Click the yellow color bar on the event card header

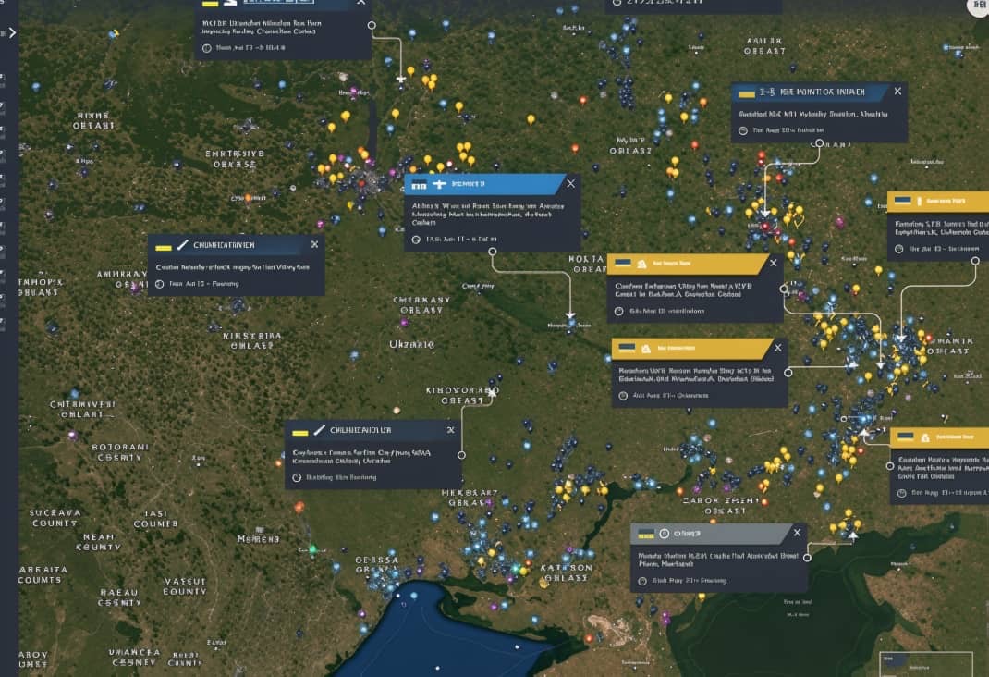coord(165,244)
